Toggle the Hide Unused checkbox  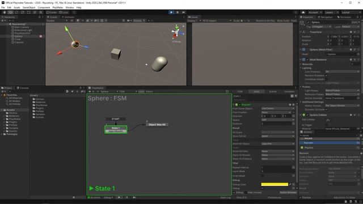pyautogui.click(x=246, y=193)
